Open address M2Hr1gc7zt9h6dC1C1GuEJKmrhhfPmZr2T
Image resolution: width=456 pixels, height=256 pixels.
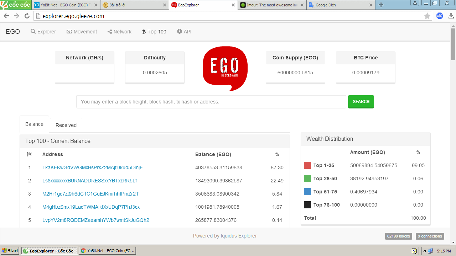point(90,194)
